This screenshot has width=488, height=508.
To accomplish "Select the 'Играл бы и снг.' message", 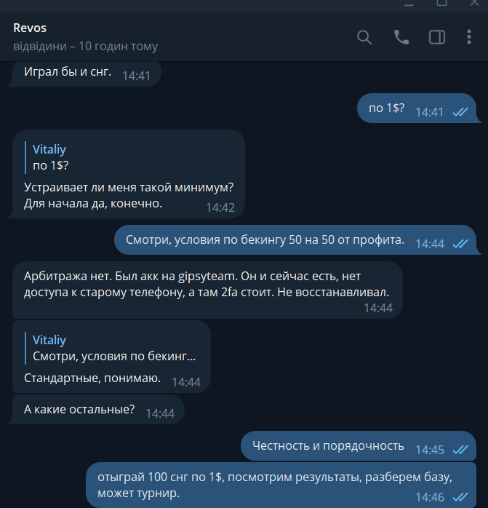I will coord(84,73).
